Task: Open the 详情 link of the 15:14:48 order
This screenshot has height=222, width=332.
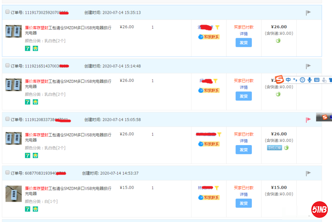Action: tap(243, 87)
